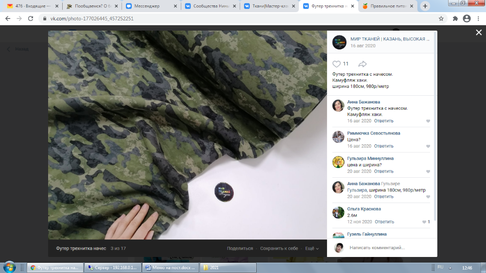Reply to Гульзира Миннуллина's comment
The height and width of the screenshot is (273, 486).
click(383, 171)
